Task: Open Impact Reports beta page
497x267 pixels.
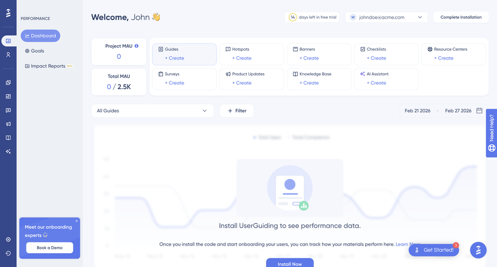Action: [x=49, y=66]
